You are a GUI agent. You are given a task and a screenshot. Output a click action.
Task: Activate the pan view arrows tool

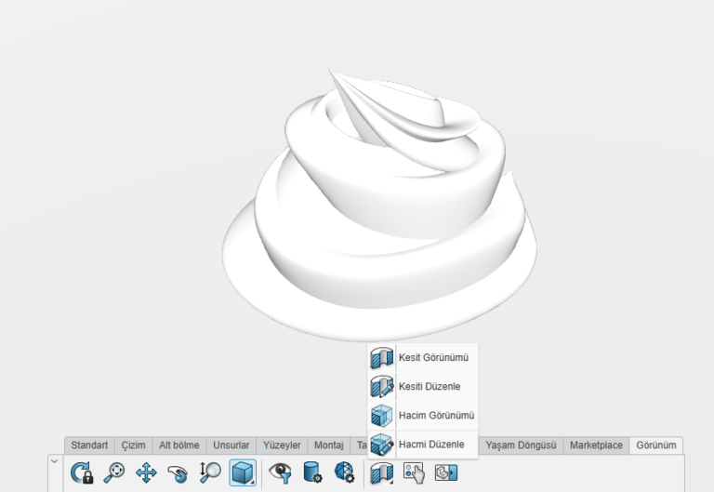pyautogui.click(x=146, y=472)
